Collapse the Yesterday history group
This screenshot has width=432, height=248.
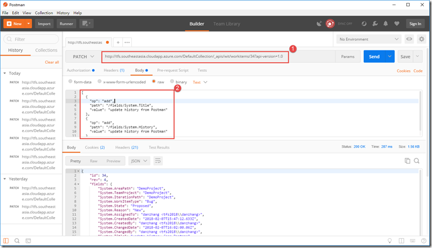click(5, 179)
